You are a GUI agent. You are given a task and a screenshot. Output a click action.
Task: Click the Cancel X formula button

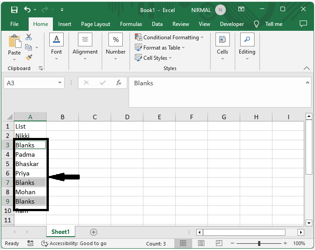click(86, 83)
